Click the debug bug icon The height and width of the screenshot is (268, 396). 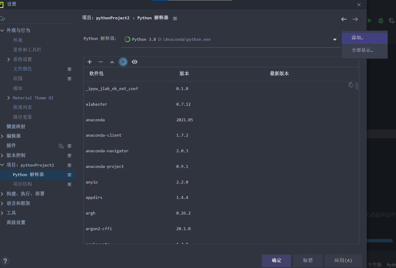381,21
